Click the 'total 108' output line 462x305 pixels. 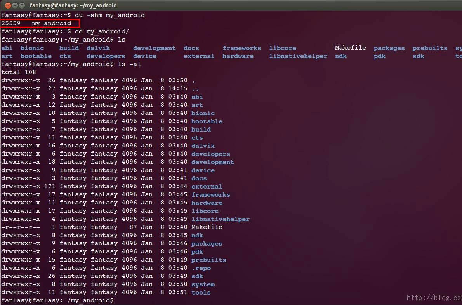[x=19, y=72]
